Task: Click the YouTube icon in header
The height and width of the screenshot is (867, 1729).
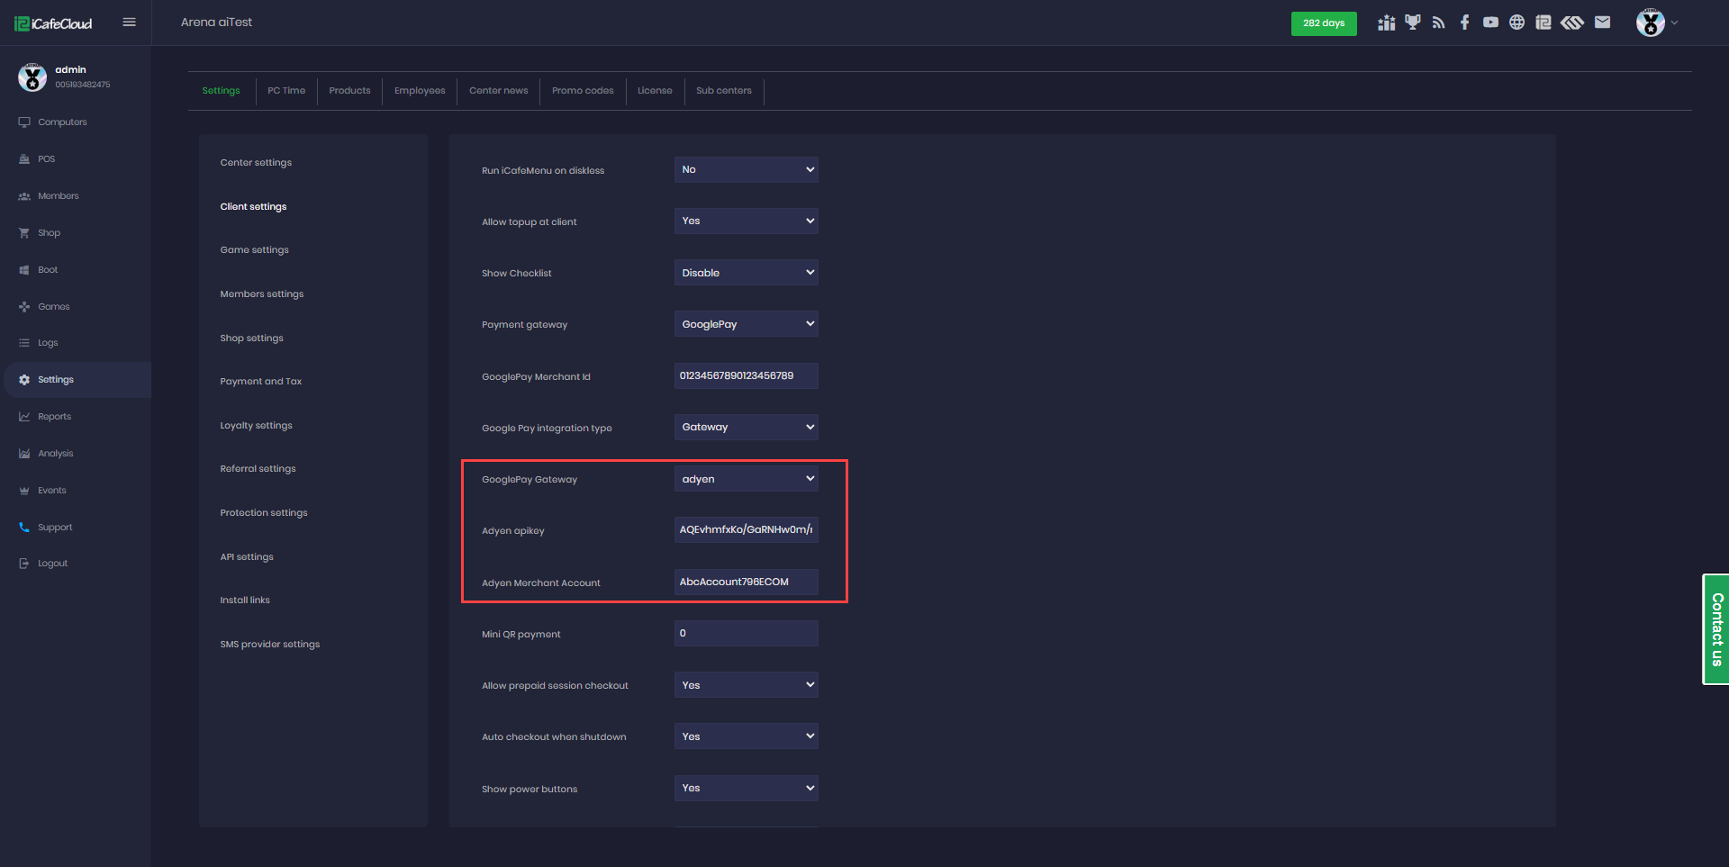Action: [x=1490, y=23]
